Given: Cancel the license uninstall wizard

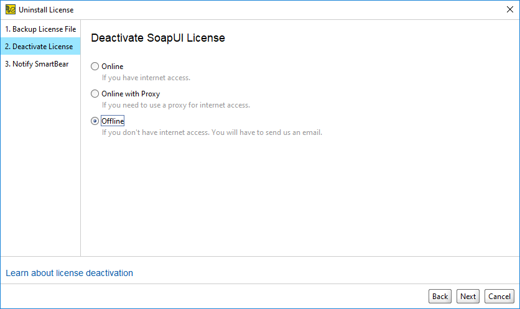Looking at the screenshot, I should tap(499, 297).
